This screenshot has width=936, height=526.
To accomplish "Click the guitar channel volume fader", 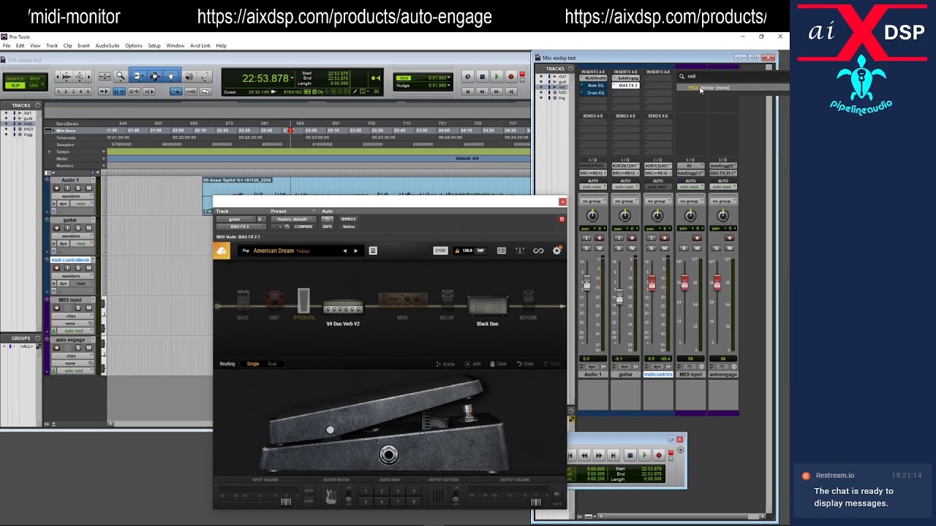I will coord(619,296).
